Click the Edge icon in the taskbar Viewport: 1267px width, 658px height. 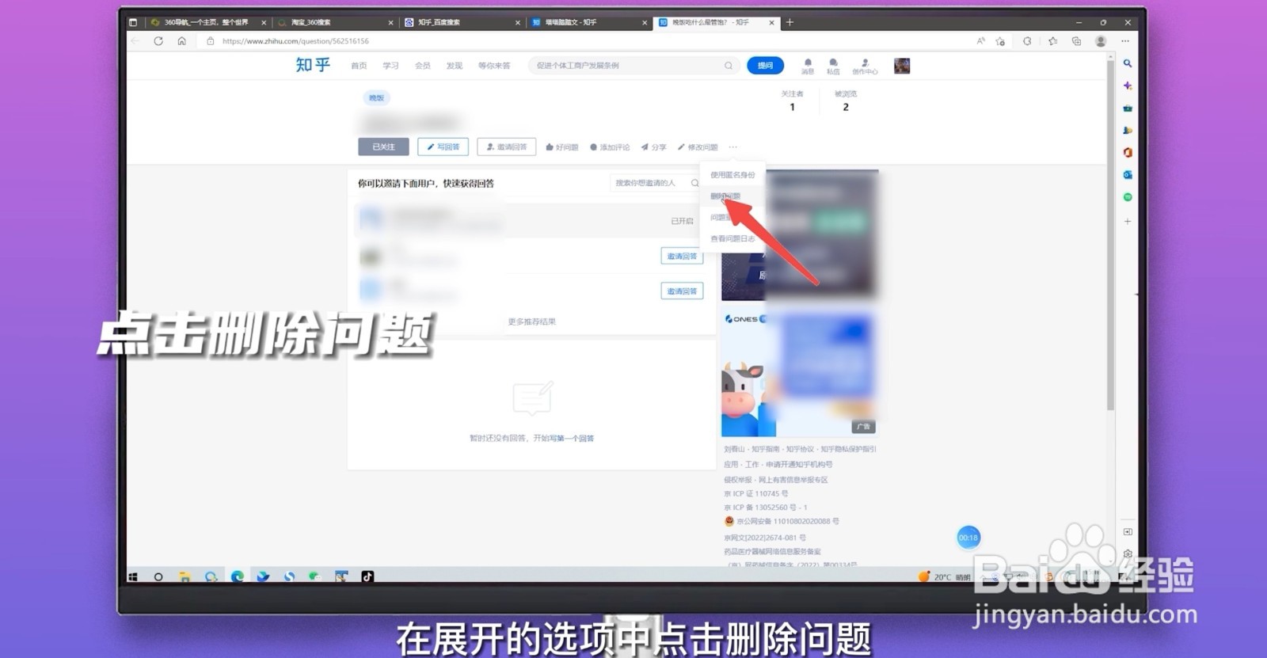coord(237,576)
